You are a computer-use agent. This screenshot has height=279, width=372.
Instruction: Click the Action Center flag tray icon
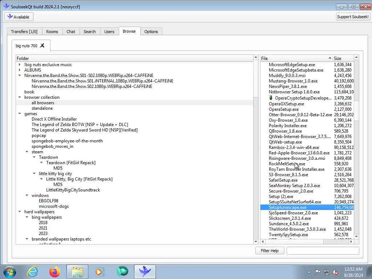point(318,272)
